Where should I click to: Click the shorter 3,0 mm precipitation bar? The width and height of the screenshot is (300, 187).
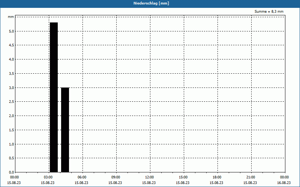[x=65, y=130]
